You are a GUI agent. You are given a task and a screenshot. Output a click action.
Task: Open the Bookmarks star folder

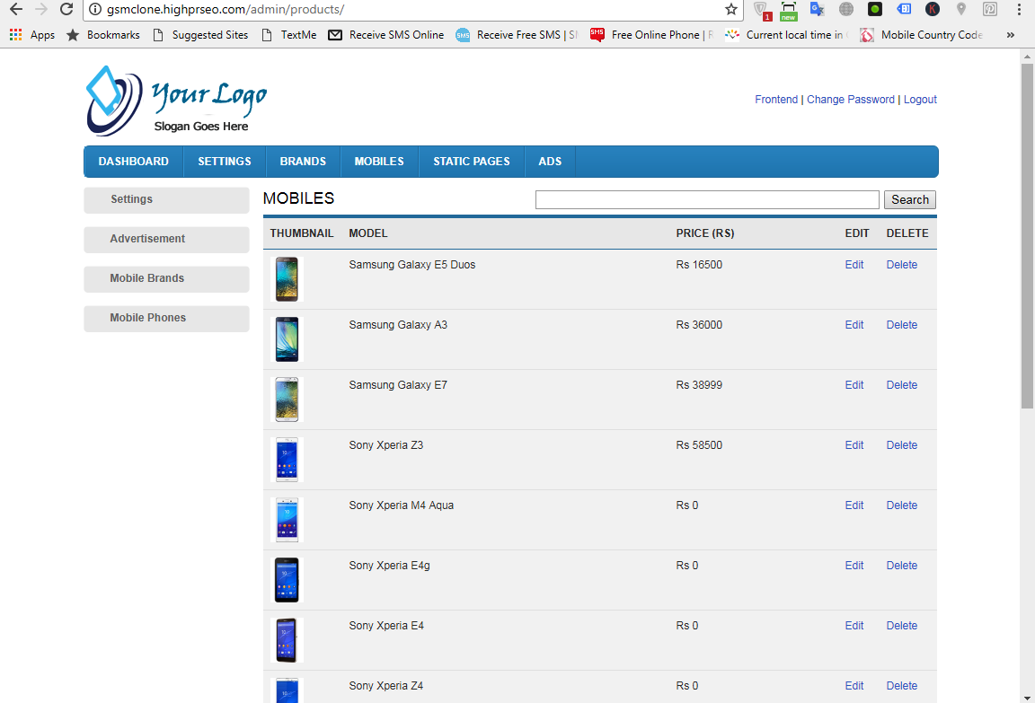[x=103, y=35]
